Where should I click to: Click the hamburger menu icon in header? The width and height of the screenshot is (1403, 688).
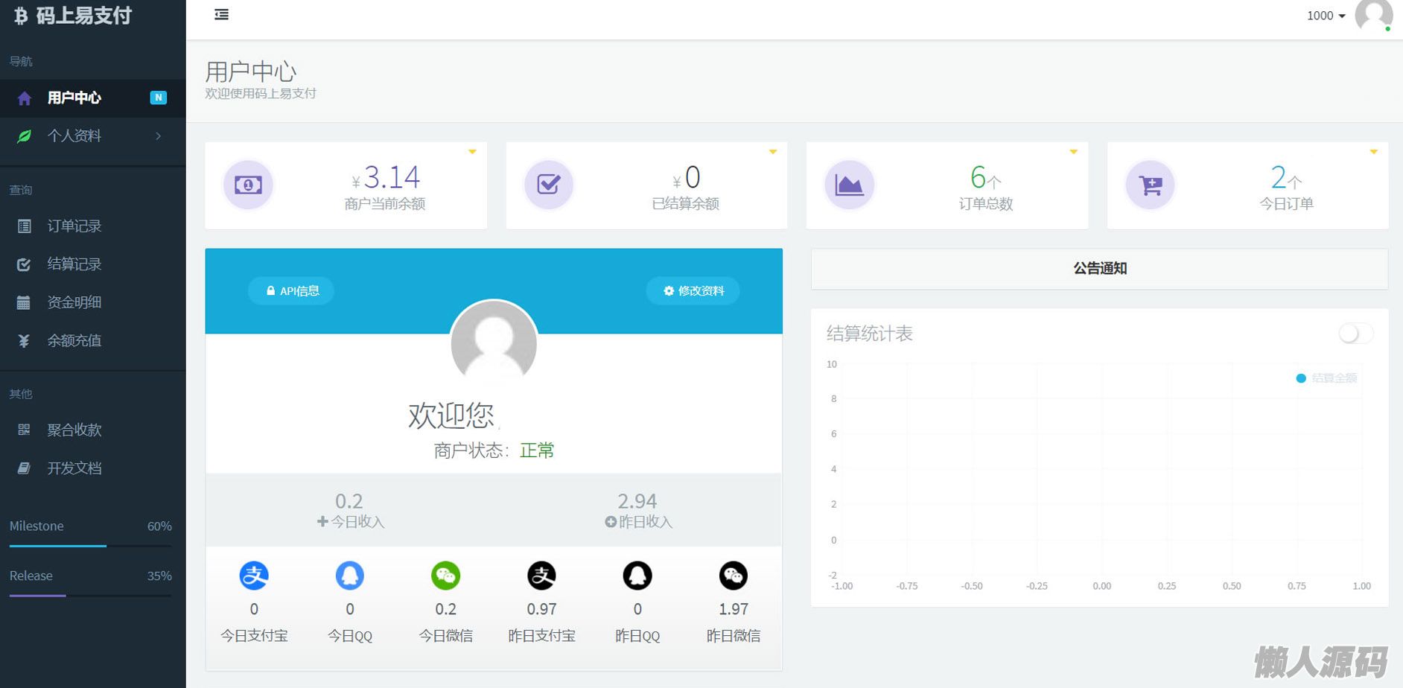221,15
